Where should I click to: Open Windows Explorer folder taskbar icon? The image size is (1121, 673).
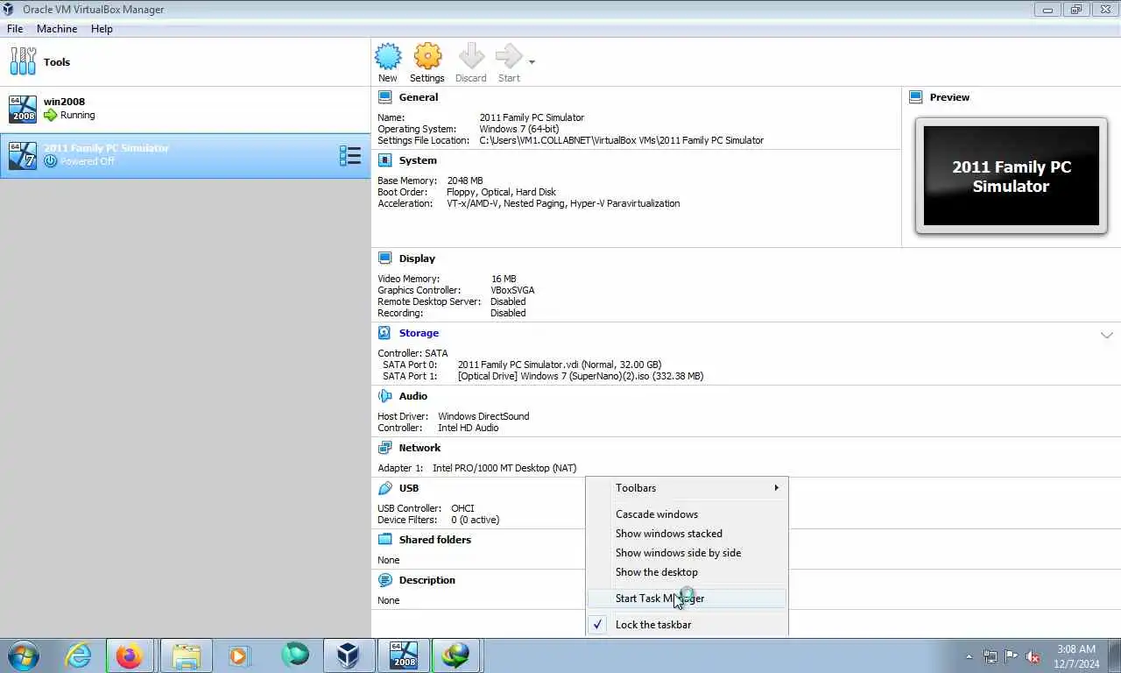[x=186, y=655]
